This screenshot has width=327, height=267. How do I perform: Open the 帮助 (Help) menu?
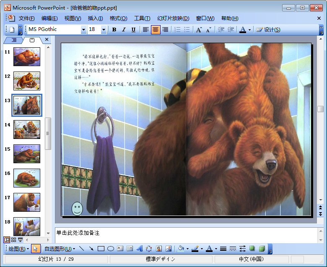(230, 18)
